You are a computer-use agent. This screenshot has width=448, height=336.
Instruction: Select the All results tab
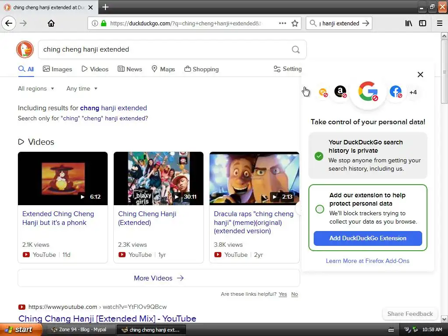point(26,69)
